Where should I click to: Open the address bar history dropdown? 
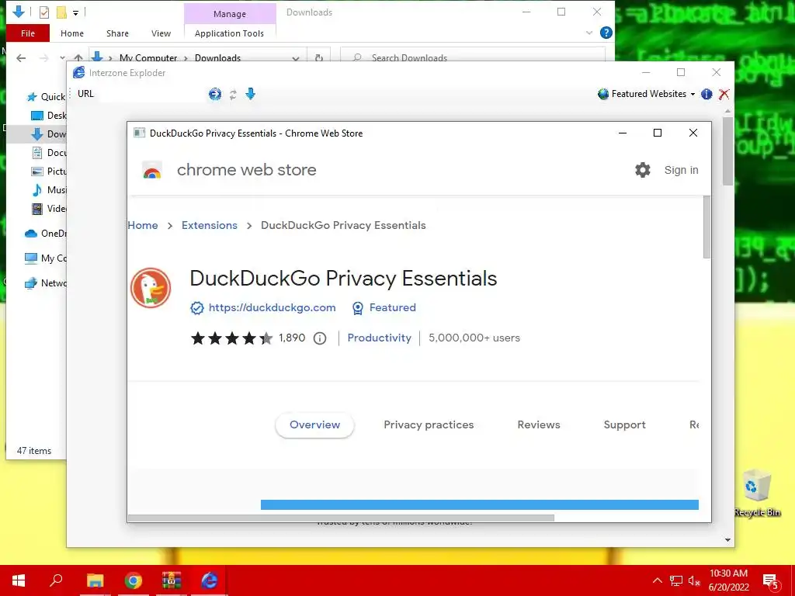(296, 58)
